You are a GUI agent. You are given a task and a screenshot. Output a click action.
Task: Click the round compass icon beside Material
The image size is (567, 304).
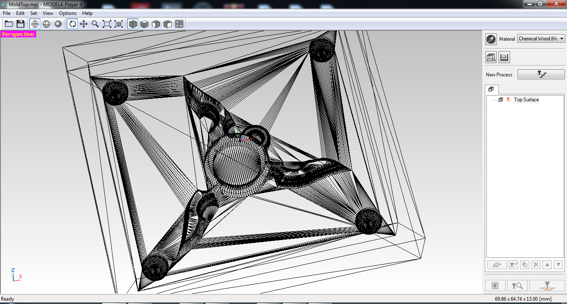coord(491,39)
